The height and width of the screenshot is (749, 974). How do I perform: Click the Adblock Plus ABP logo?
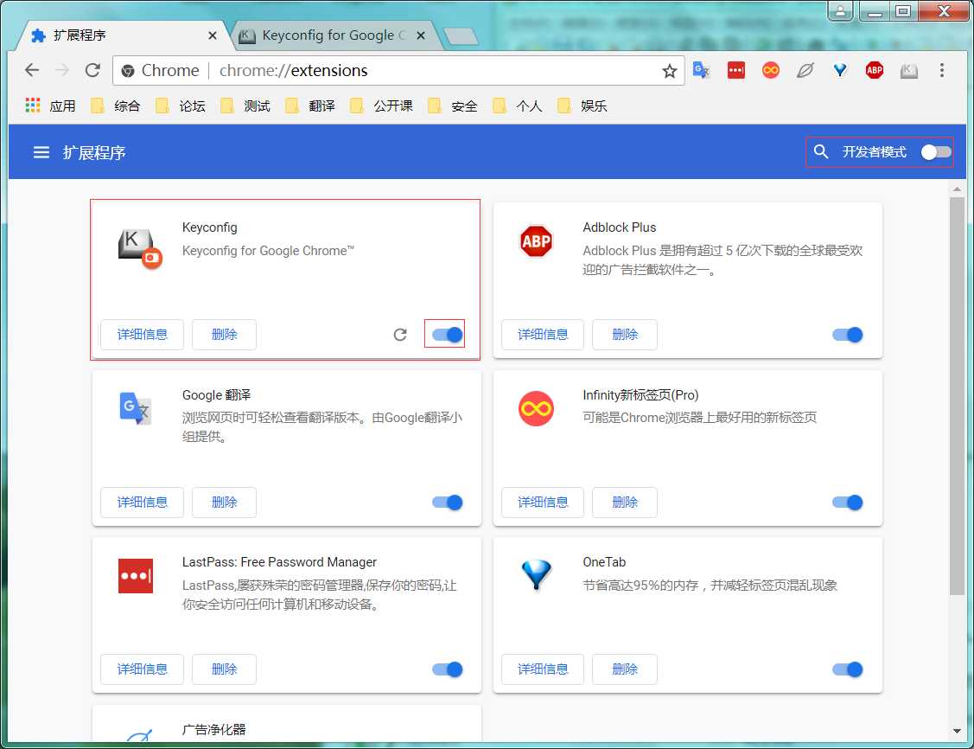pyautogui.click(x=536, y=241)
